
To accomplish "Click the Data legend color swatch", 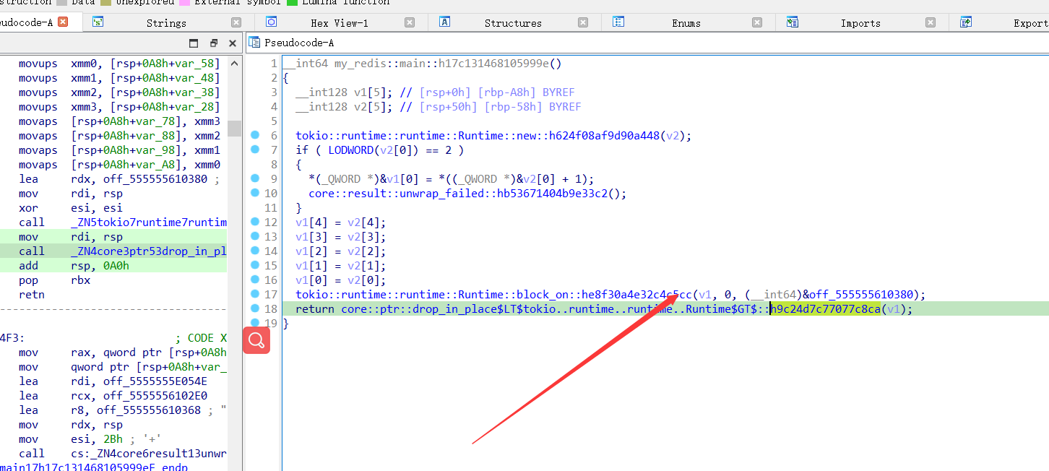I will click(x=61, y=2).
